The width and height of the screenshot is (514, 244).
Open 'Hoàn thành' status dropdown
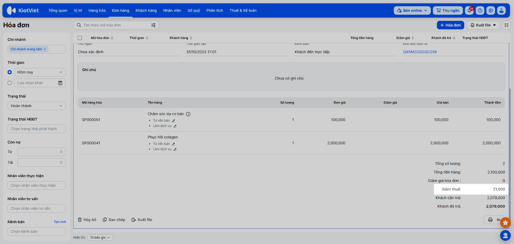37,106
